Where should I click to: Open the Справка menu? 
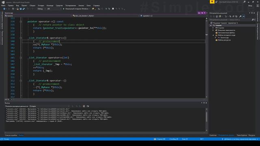point(96,5)
